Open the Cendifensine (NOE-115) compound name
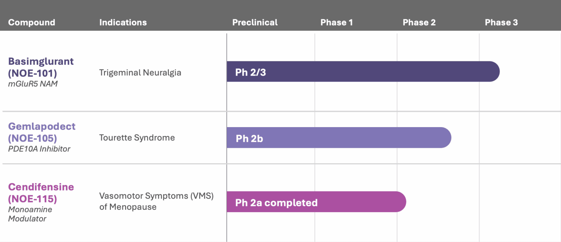Viewport: 561px width, 242px height. click(41, 193)
